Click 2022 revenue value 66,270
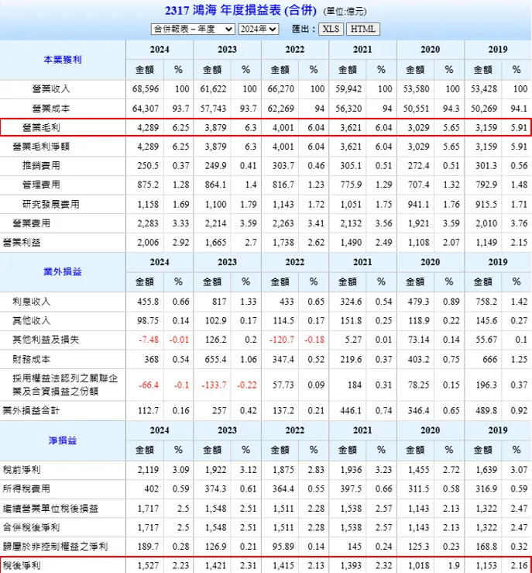This screenshot has width=532, height=573. click(280, 89)
